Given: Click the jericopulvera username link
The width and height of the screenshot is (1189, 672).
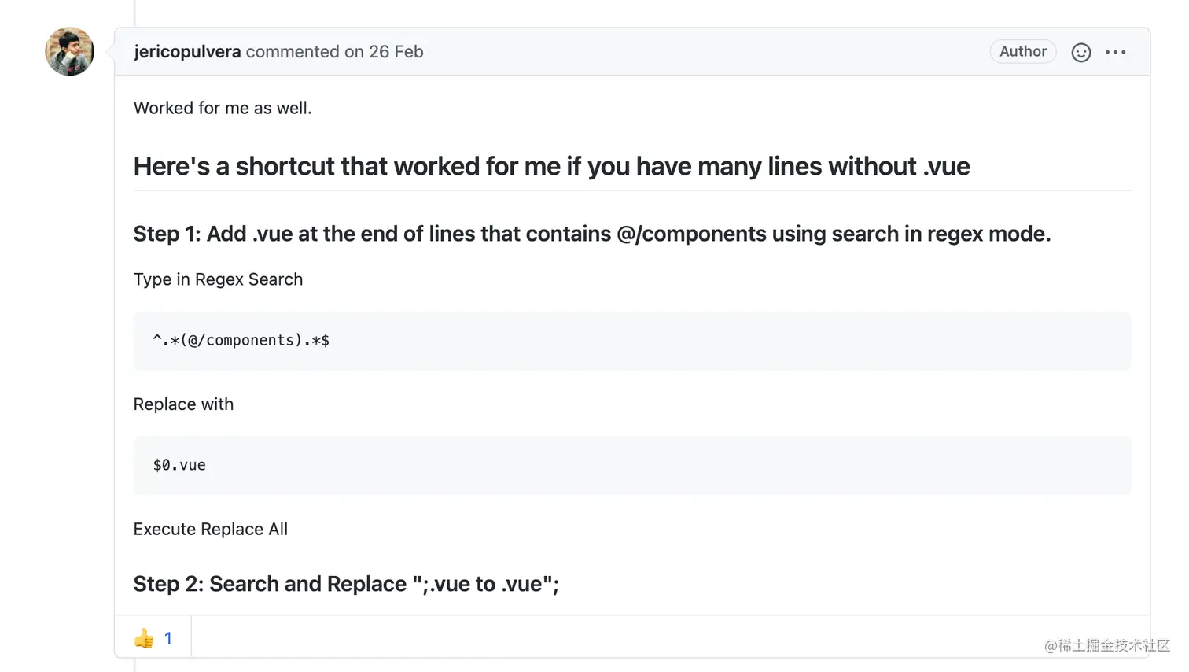Looking at the screenshot, I should [187, 52].
